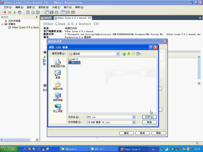Open the 虚拟机 menu in menu bar
Viewport: 203px width, 152px height.
(43, 7)
